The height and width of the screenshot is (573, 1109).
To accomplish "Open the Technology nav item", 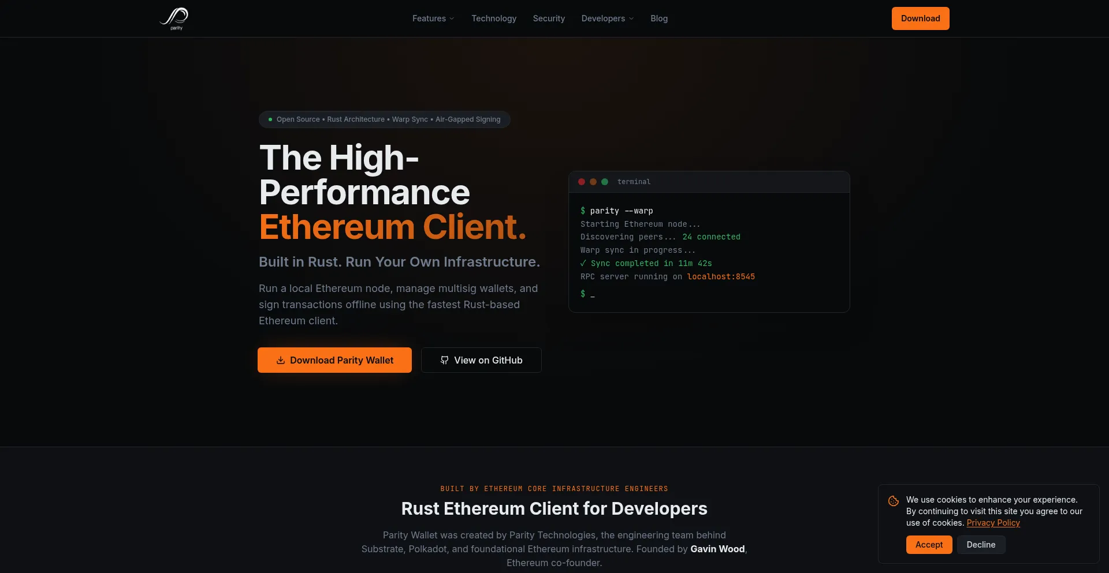I will 494,18.
